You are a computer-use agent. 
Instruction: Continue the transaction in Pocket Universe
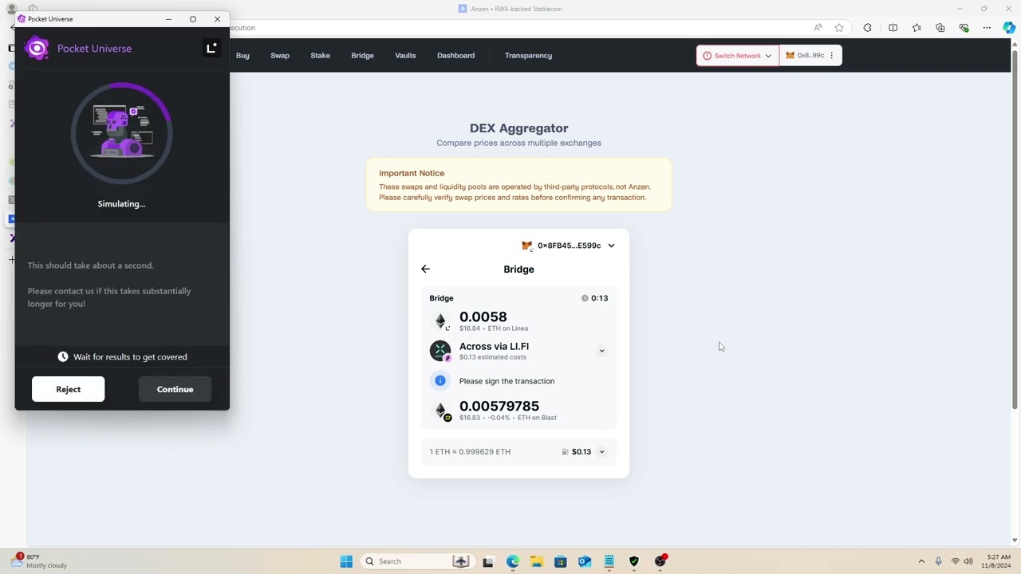[x=175, y=389]
